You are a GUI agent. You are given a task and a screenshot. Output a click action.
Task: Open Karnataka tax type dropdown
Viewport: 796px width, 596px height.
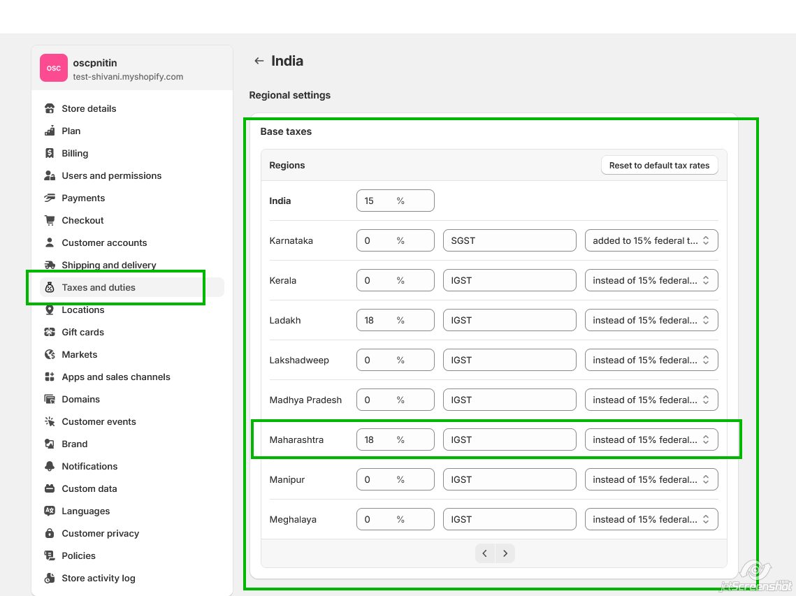tap(651, 240)
